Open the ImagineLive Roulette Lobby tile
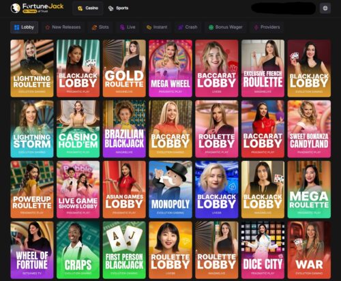The image size is (341, 281). coord(217,250)
